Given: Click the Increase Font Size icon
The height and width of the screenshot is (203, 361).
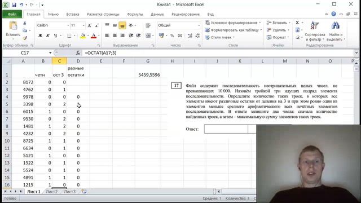Looking at the screenshot, I should (x=90, y=25).
